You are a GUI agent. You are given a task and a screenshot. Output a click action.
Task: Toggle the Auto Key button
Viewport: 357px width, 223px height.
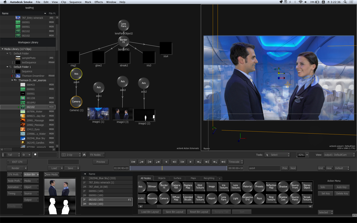pos(342,187)
